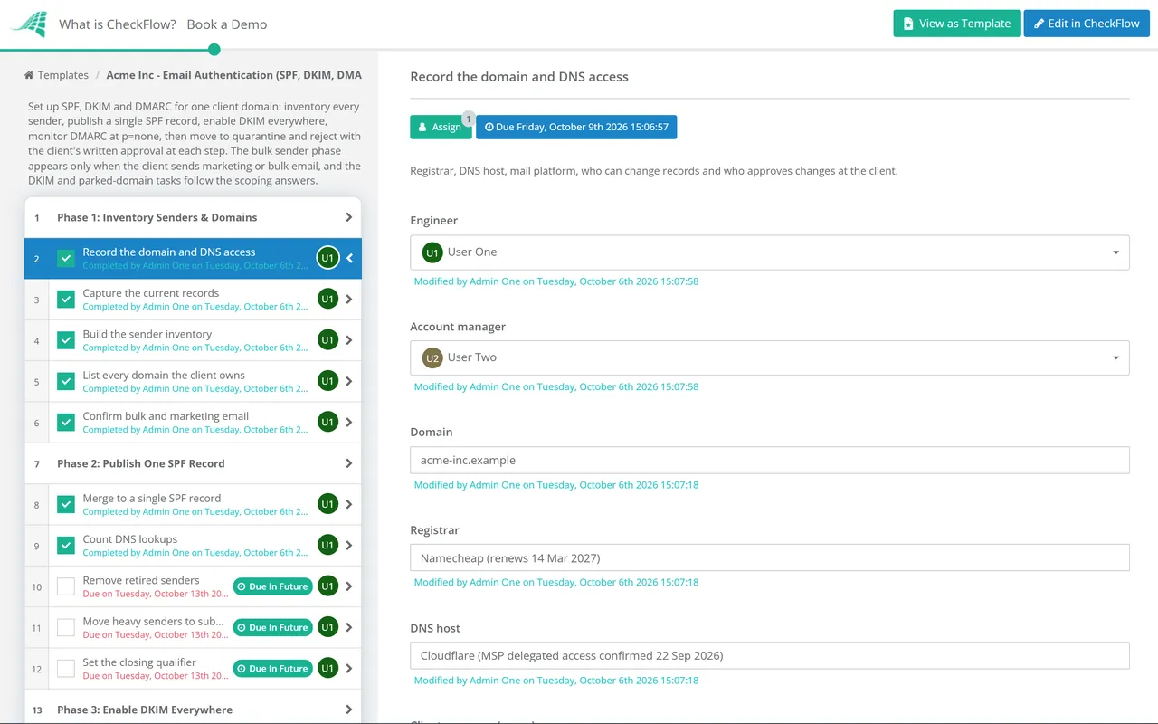The height and width of the screenshot is (724, 1158).
Task: Click Due In Future badge on Set the closing qualifier
Action: (x=272, y=668)
